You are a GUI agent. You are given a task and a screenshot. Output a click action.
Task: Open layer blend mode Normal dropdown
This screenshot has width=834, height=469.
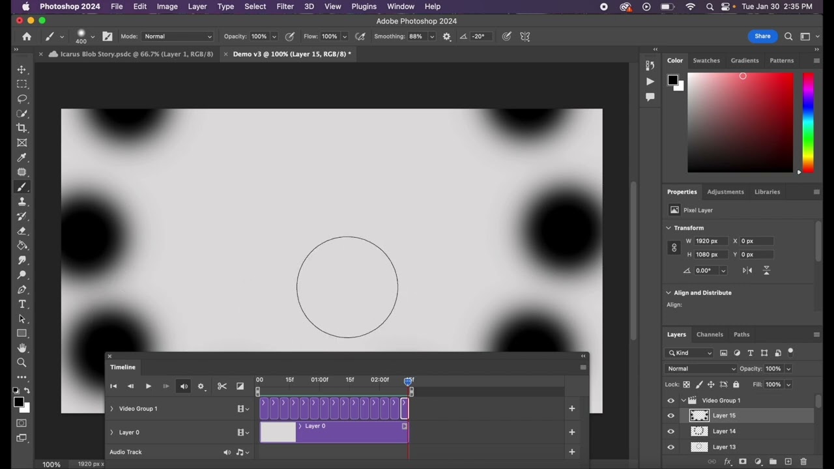coord(701,369)
